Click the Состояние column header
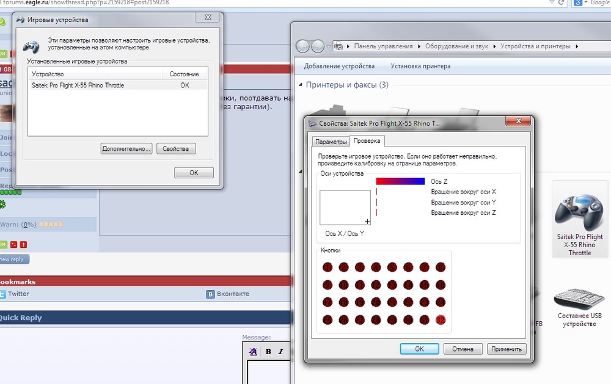 (x=185, y=74)
